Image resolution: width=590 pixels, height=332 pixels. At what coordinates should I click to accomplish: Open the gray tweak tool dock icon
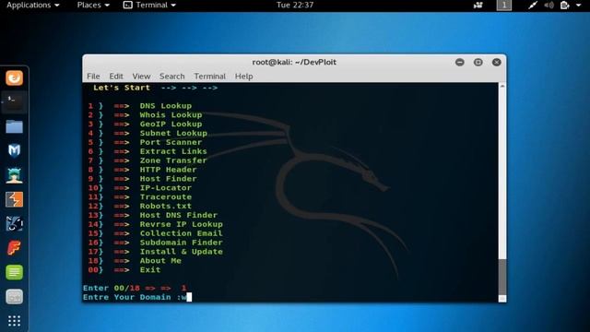pos(15,297)
